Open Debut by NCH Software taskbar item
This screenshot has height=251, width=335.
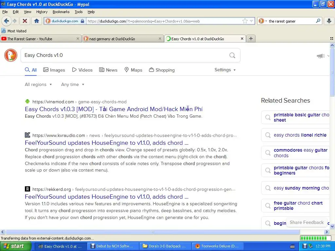(113, 246)
